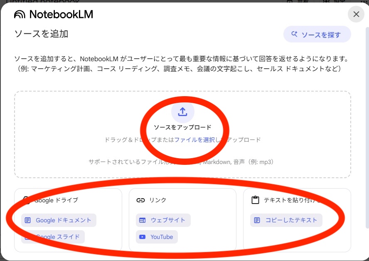The image size is (369, 261).
Task: Select the Google ドキュメント chip
Action: coord(59,220)
